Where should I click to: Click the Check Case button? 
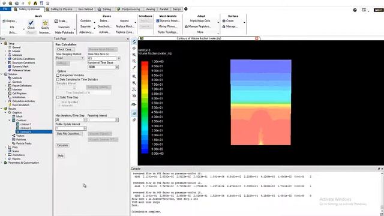coord(65,49)
